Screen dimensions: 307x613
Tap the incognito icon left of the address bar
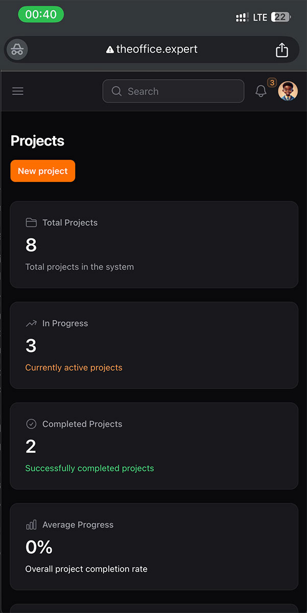point(17,49)
